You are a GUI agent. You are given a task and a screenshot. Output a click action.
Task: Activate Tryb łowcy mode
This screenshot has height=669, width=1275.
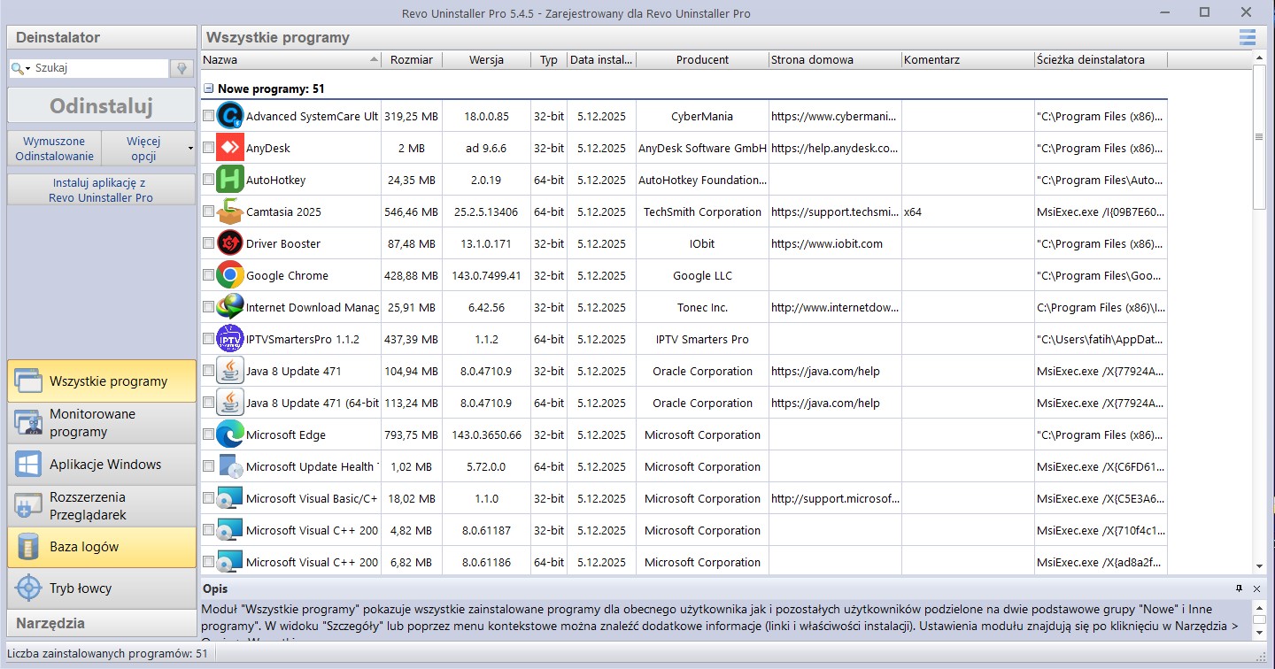point(102,588)
